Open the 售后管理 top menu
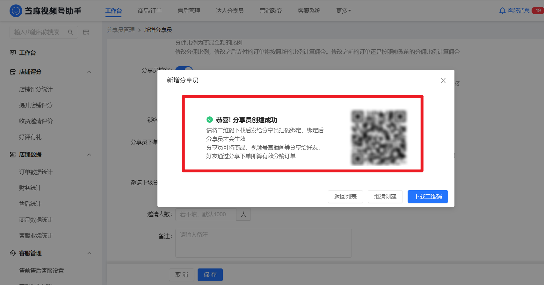Viewport: 544px width, 285px height. (x=189, y=11)
